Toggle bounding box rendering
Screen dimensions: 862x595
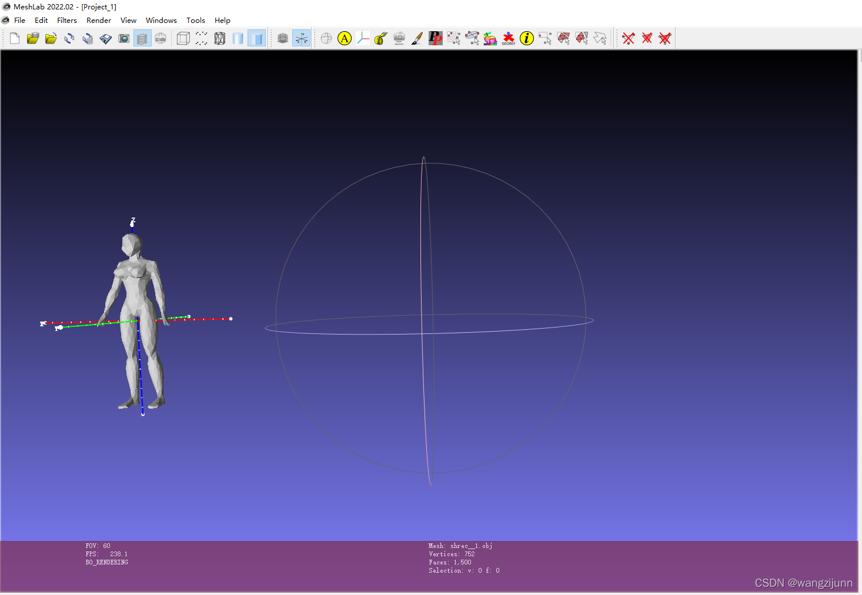coord(183,38)
